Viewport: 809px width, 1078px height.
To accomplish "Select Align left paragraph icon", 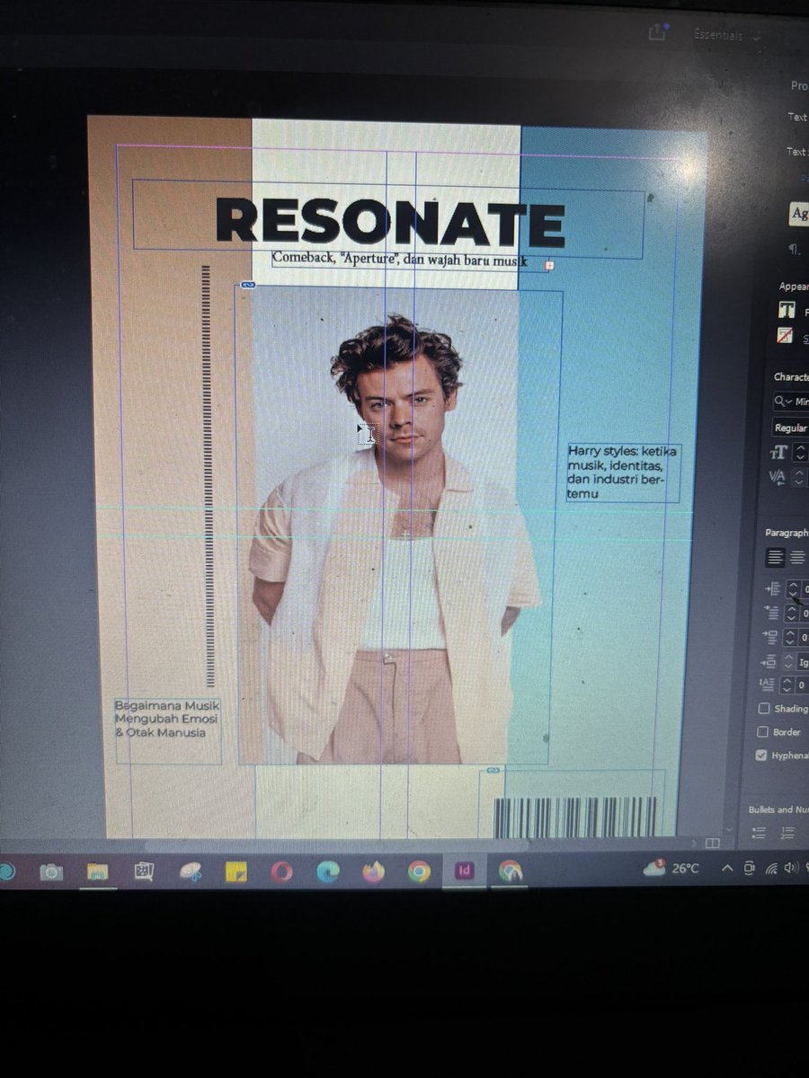I will (775, 557).
